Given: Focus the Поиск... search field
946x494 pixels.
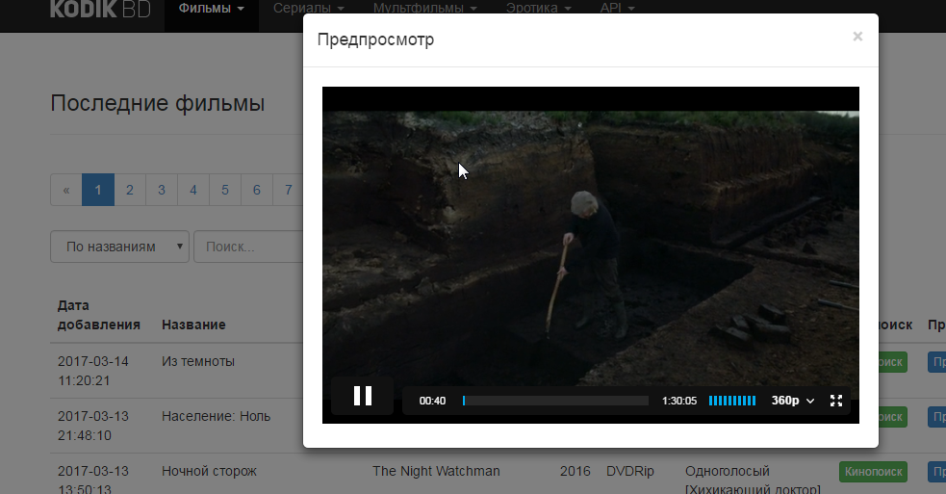Looking at the screenshot, I should tap(248, 247).
